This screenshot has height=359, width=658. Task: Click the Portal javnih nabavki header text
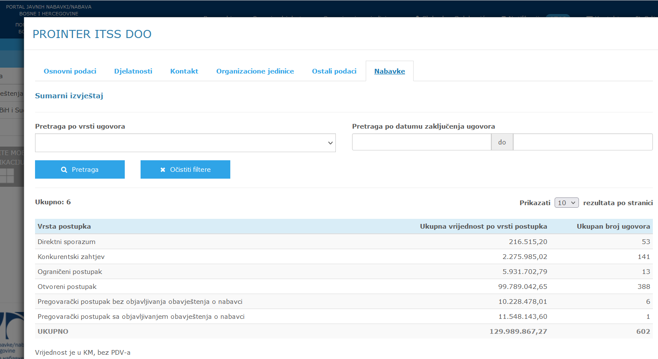point(49,10)
